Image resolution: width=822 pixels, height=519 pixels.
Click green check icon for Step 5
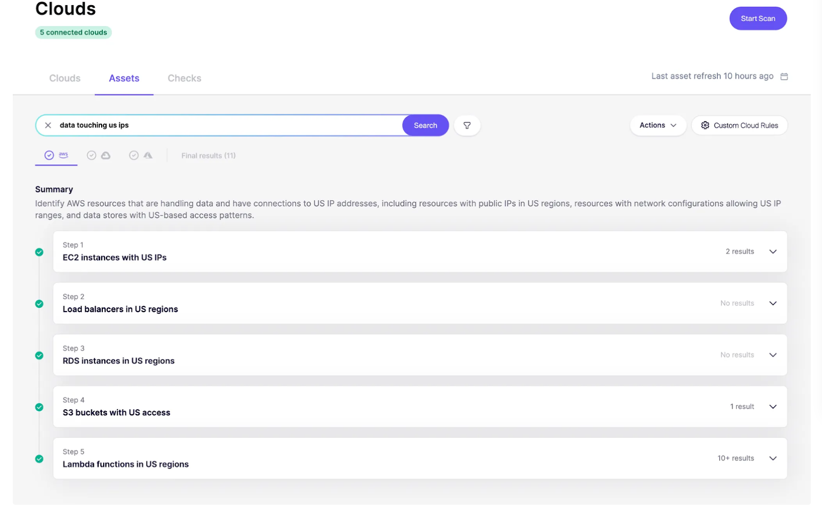[x=39, y=459]
